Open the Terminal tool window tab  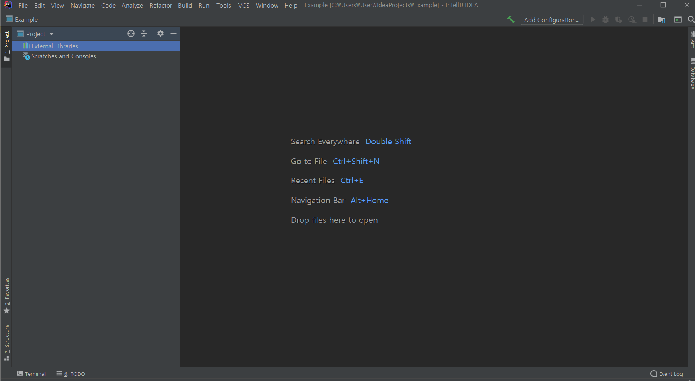[x=31, y=374]
